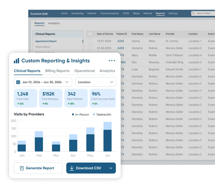This screenshot has height=188, width=215.
Task: Click the Clinical Reports sidebar heading
Action: point(45,34)
